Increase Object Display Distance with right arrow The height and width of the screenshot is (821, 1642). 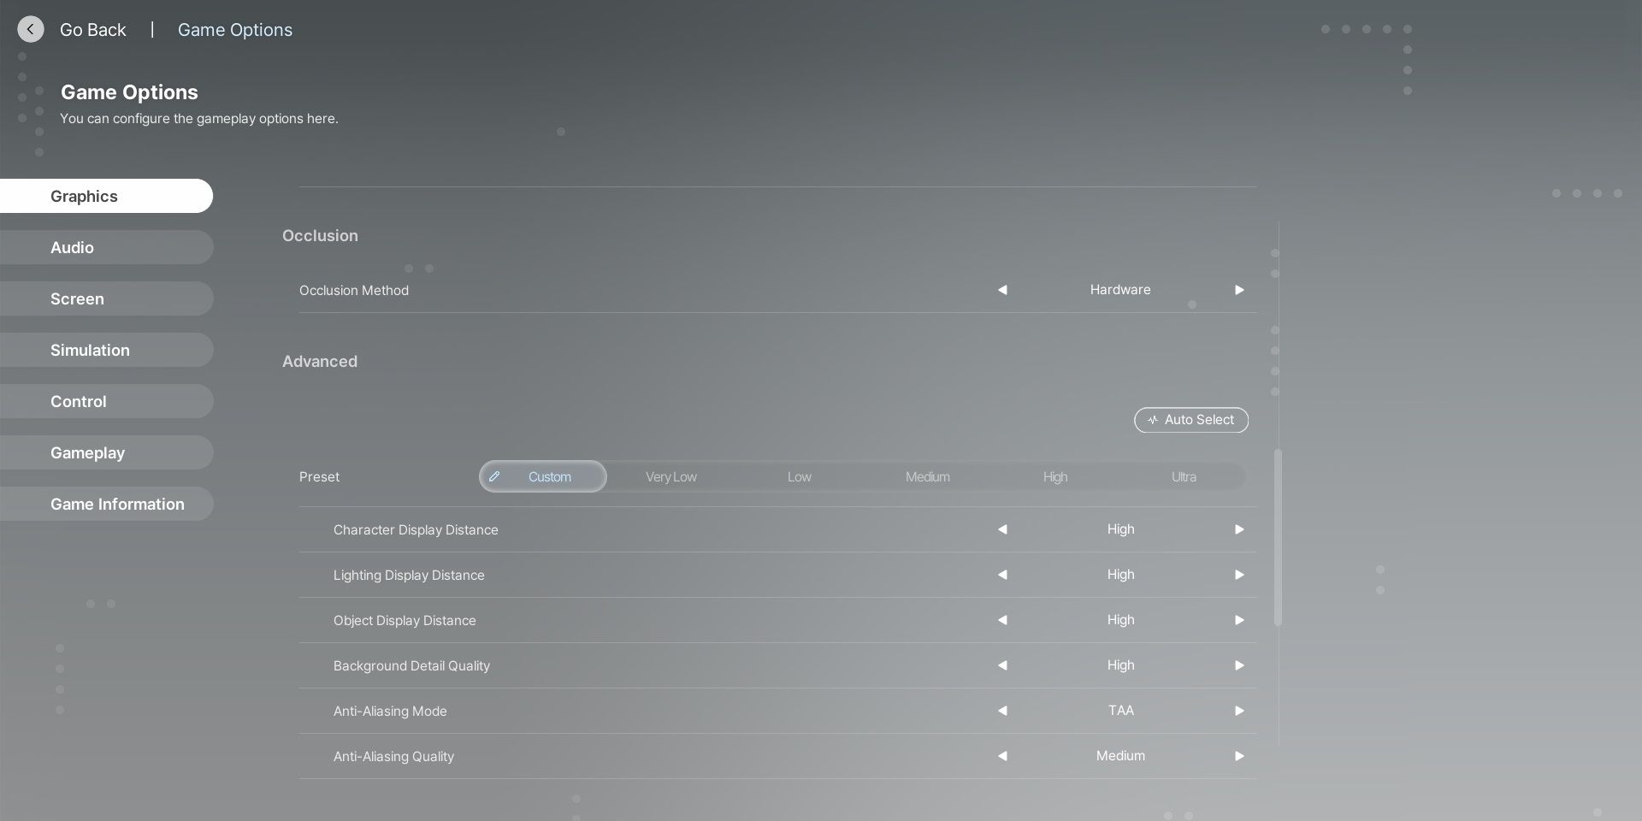tap(1239, 620)
